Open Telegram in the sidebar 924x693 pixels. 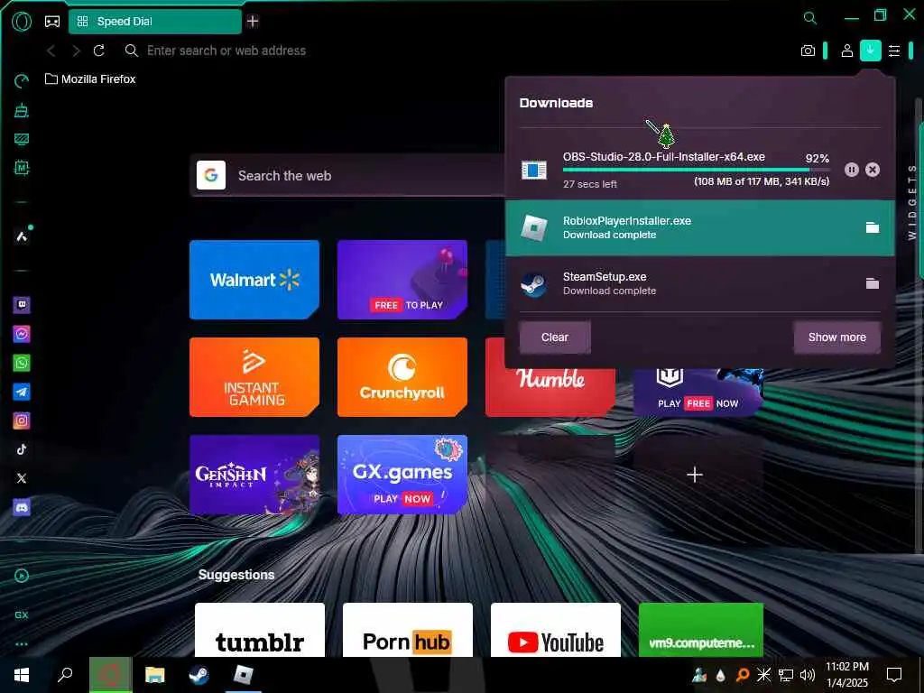coord(22,392)
